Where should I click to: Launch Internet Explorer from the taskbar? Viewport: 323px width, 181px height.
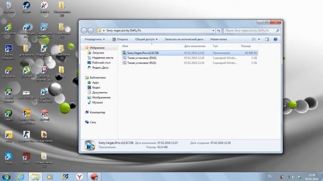[x=21, y=176]
